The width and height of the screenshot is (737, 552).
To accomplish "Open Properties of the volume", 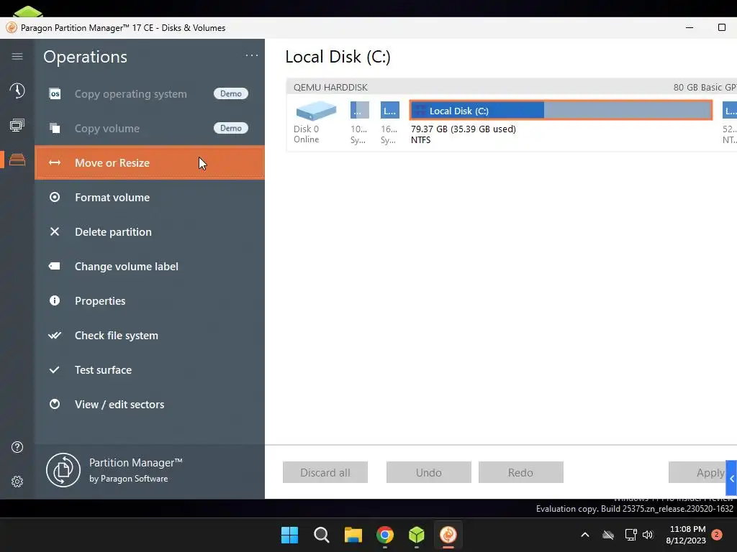I will [150, 301].
